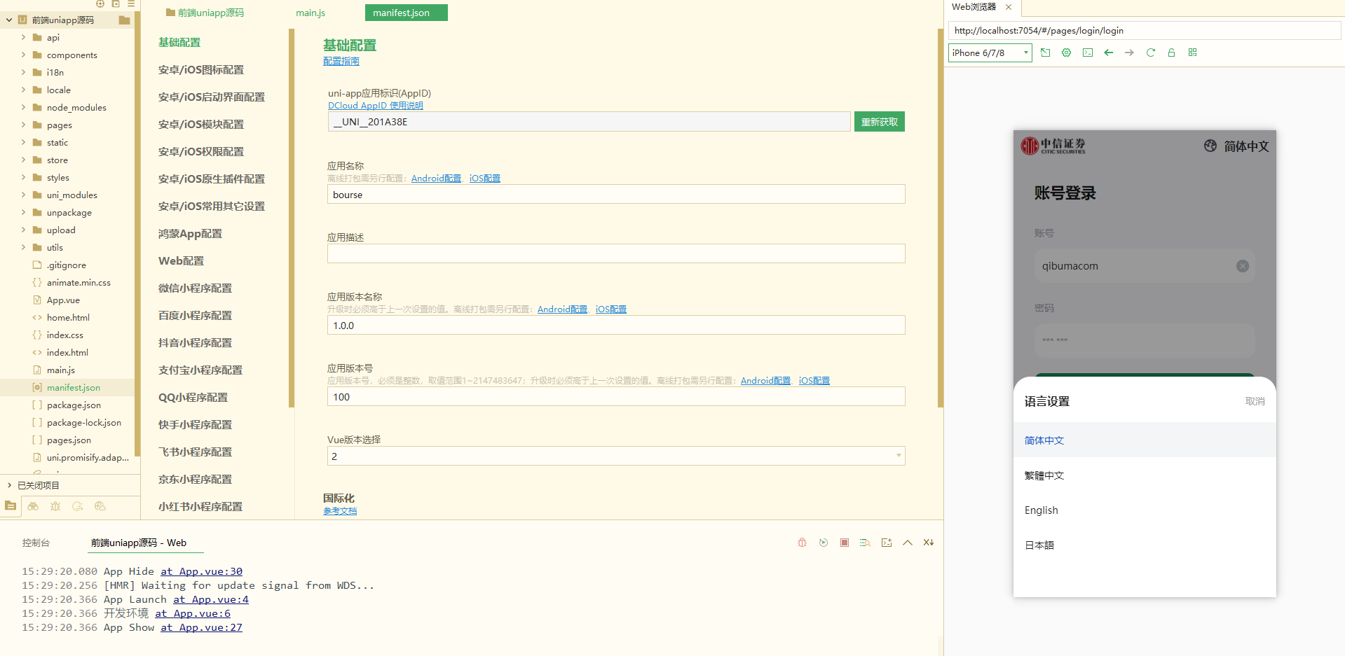Viewport: 1345px width, 656px height.
Task: Click the bug icon in bottom-left bar
Action: pos(55,506)
